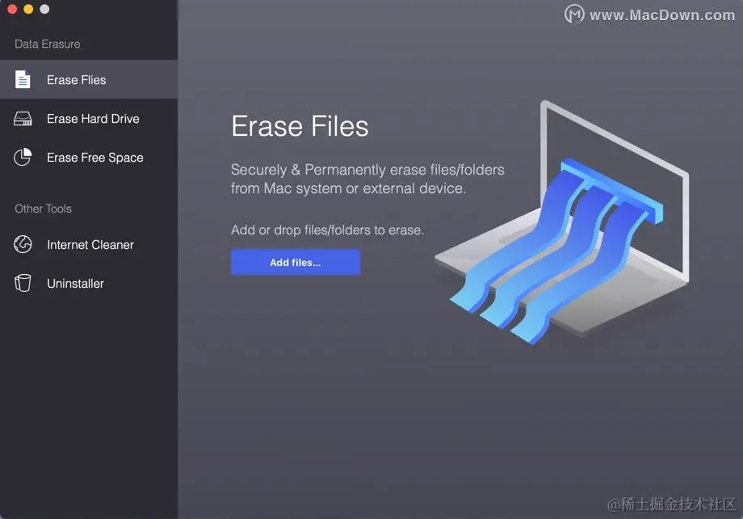Click the laptop shredder illustration
Viewport: 743px width, 519px height.
click(562, 222)
